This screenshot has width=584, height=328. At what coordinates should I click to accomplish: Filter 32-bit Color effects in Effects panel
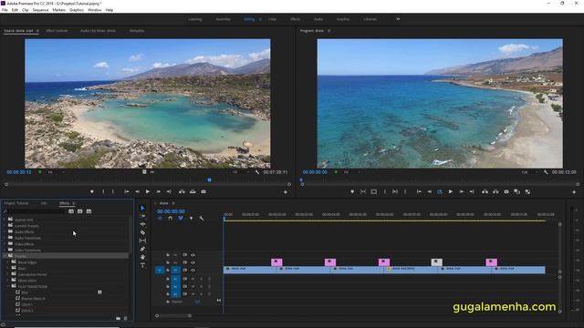(x=80, y=211)
